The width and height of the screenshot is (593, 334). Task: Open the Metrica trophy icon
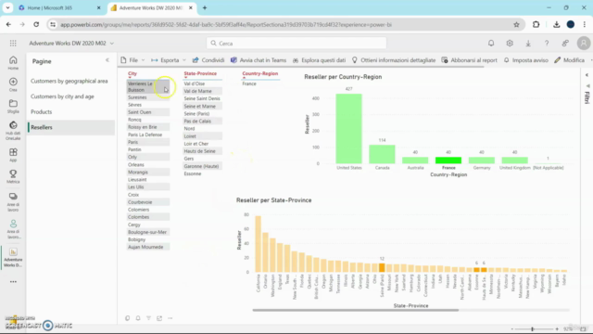[x=13, y=176]
